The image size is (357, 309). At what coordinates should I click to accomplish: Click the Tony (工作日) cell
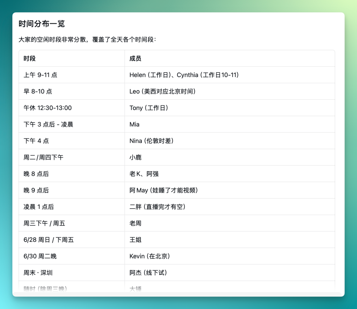click(x=230, y=108)
